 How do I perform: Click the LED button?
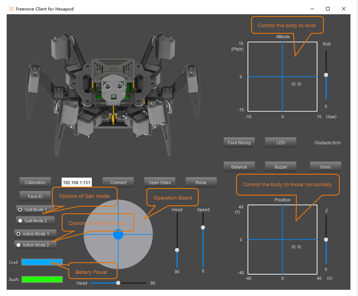point(281,143)
